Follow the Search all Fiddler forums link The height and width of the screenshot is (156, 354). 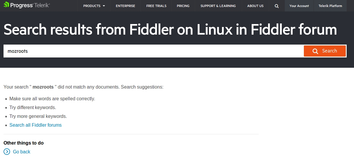(35, 125)
